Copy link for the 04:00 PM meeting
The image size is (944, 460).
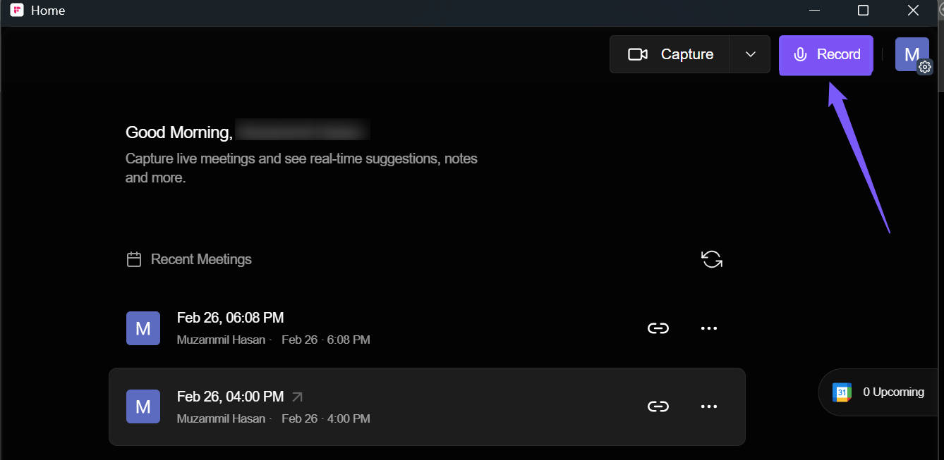pos(658,406)
